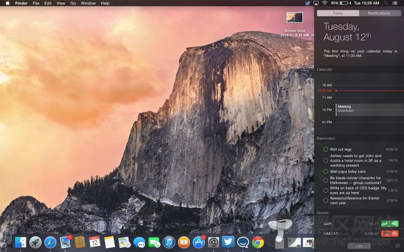Image resolution: width=404 pixels, height=252 pixels.
Task: Open View menu
Action: point(61,3)
